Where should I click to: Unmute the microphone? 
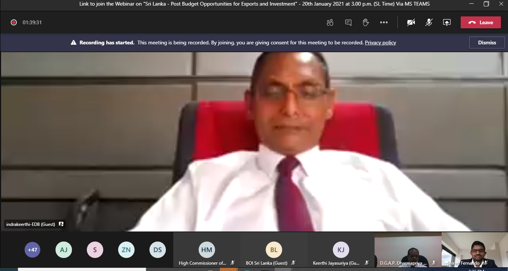[x=429, y=22]
